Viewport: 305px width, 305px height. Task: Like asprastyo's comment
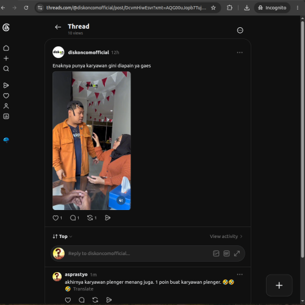[x=68, y=300]
